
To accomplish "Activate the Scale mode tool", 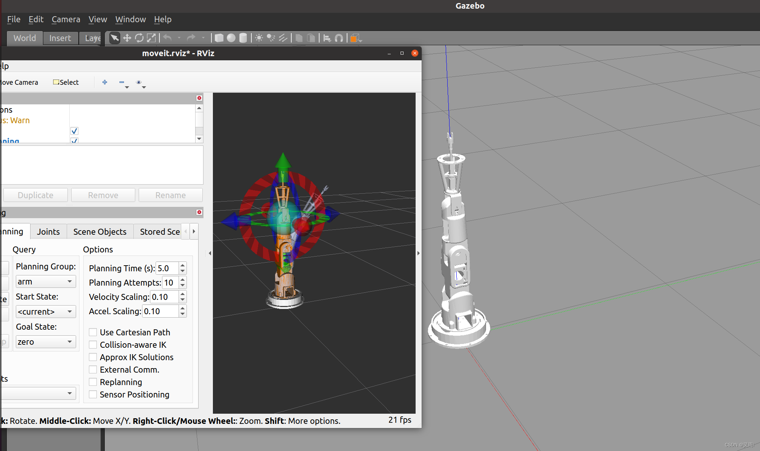I will coord(151,38).
